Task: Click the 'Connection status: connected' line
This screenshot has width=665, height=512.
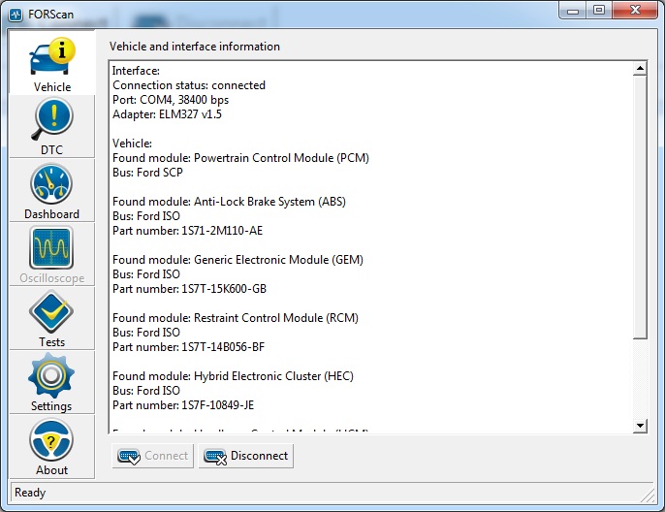Action: click(189, 85)
